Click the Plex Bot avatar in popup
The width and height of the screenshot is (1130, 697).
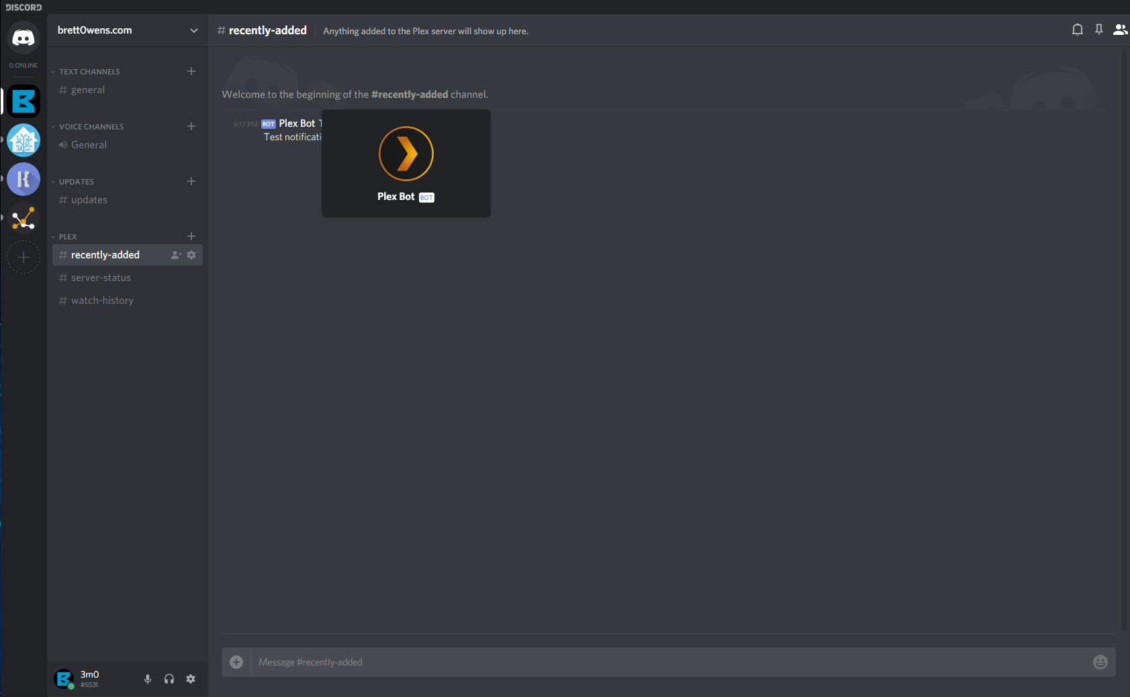point(406,154)
